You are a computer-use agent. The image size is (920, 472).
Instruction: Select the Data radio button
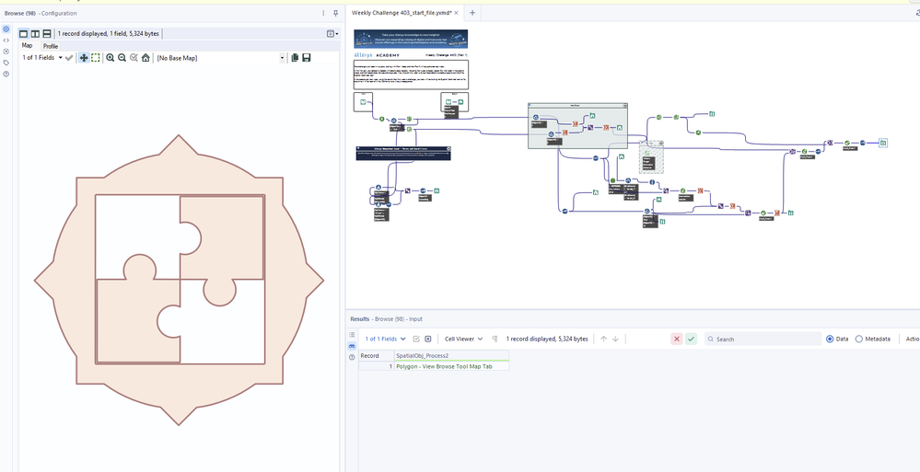pos(830,339)
